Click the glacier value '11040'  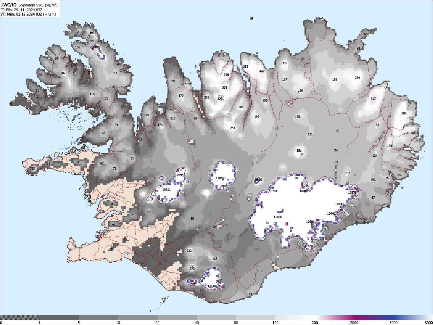(220, 178)
